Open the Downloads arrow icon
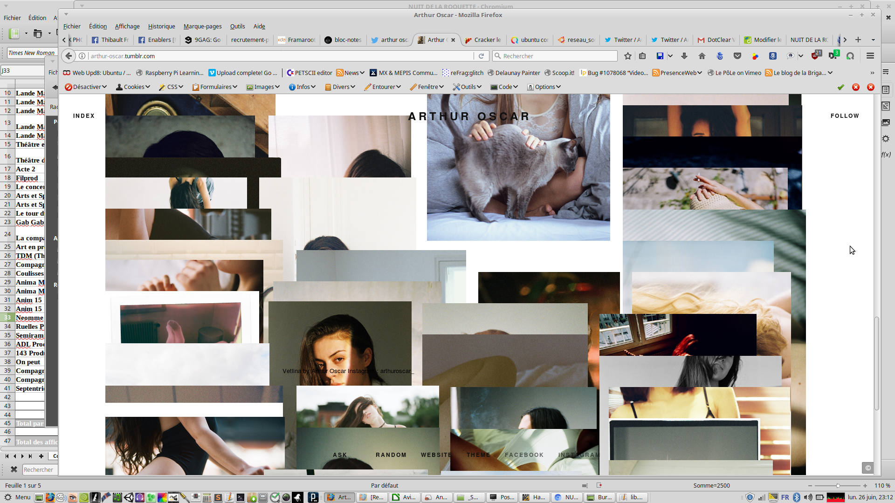Screen dimensions: 895x503 pos(684,56)
